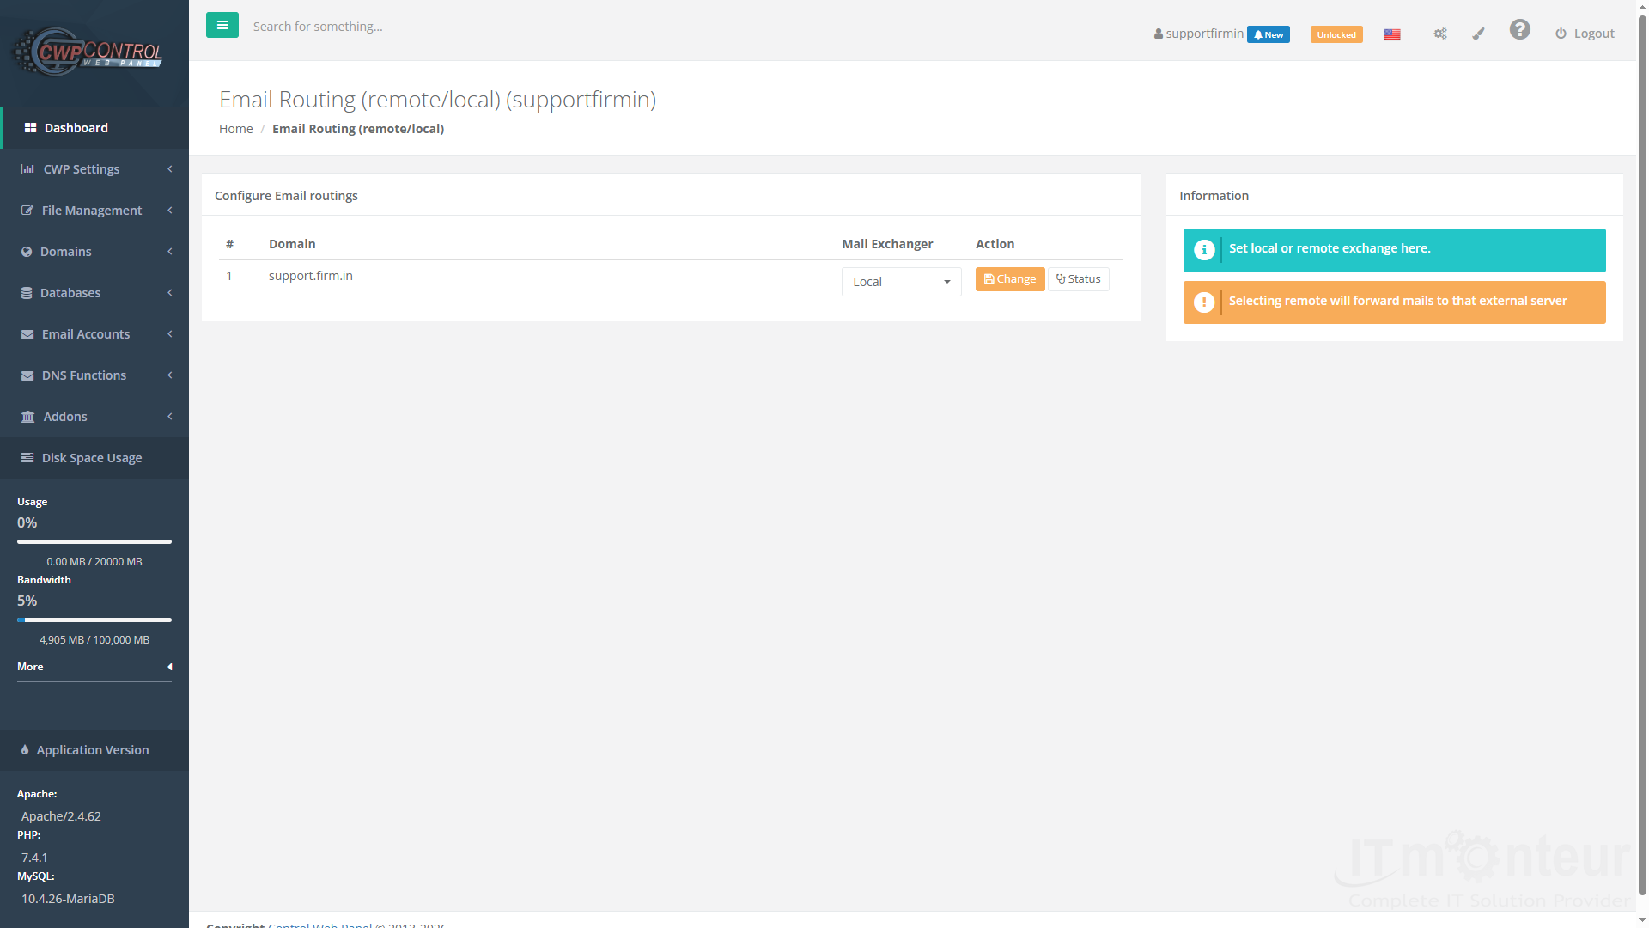Click the supportfirmin username
Viewport: 1649px width, 928px height.
pyautogui.click(x=1205, y=34)
